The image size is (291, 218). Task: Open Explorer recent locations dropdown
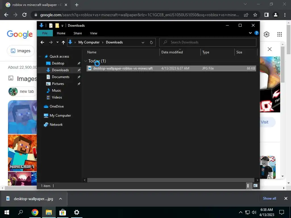click(x=57, y=42)
